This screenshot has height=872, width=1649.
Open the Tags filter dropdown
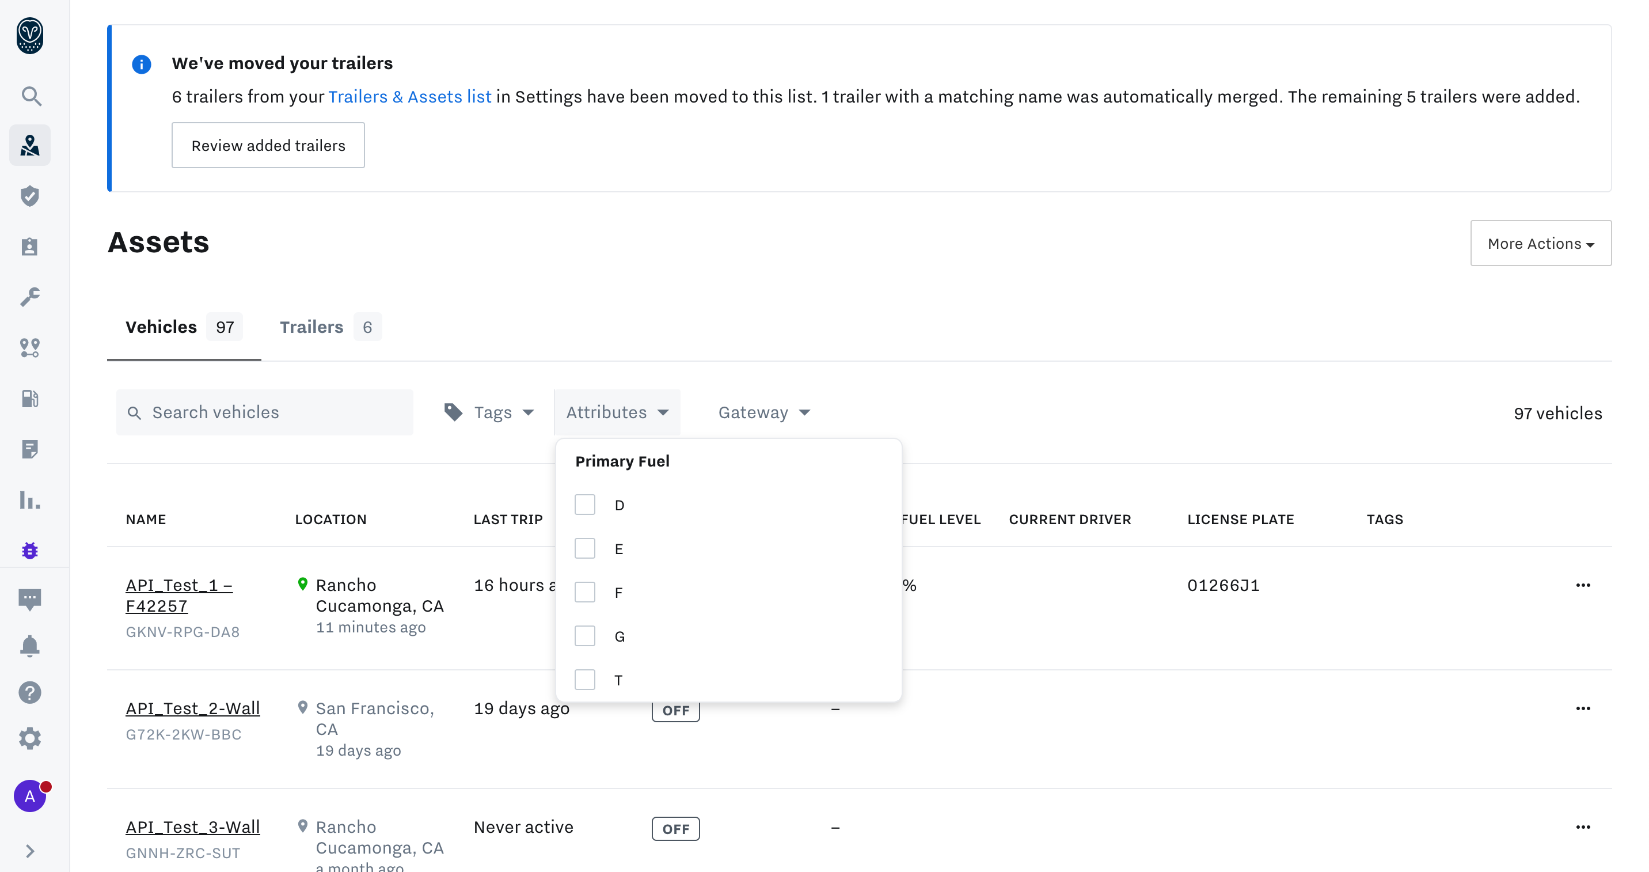tap(491, 412)
